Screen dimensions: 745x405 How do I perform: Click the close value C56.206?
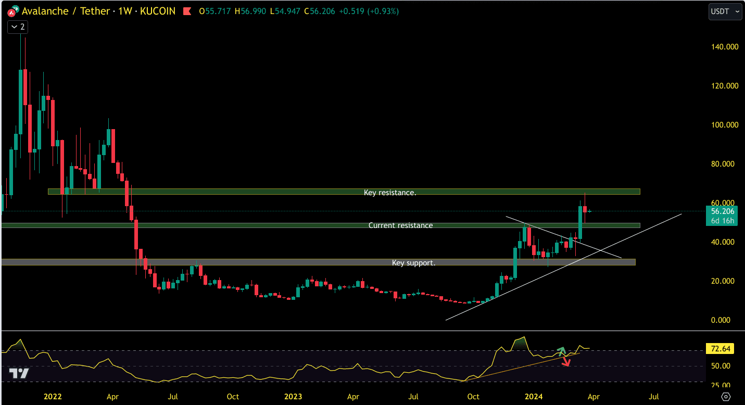[320, 11]
